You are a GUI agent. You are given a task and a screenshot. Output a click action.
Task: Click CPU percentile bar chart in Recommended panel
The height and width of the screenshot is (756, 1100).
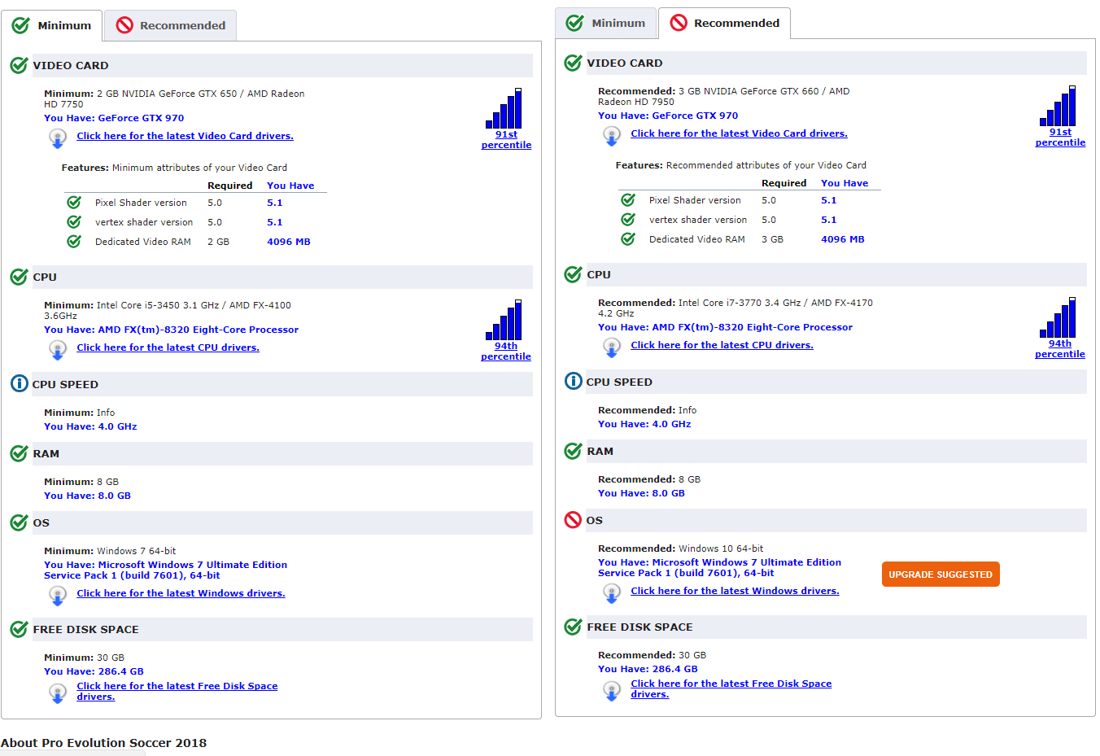(1059, 317)
